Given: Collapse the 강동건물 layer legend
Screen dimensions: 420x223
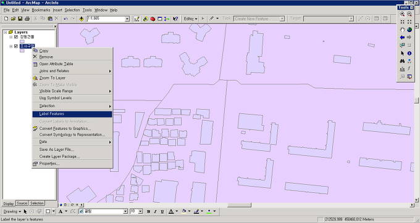Looking at the screenshot, I should click(x=11, y=37).
